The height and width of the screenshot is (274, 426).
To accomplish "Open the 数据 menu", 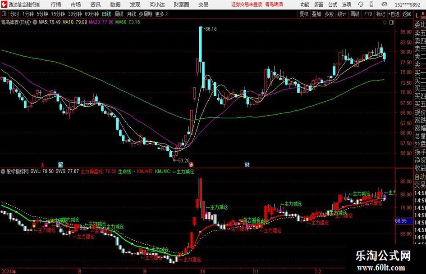I will coord(115,4).
